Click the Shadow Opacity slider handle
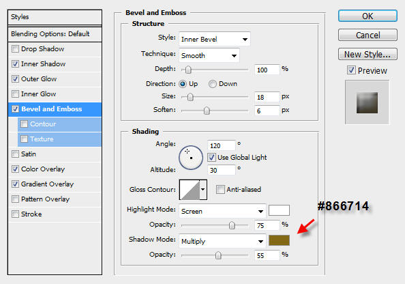Image resolution: width=405 pixels, height=284 pixels. tap(218, 255)
